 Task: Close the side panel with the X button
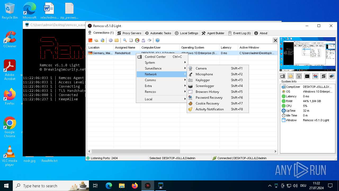(x=275, y=40)
